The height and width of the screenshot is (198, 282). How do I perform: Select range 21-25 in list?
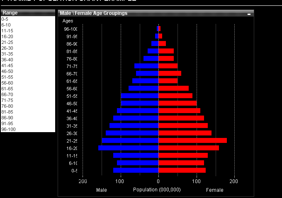28,42
